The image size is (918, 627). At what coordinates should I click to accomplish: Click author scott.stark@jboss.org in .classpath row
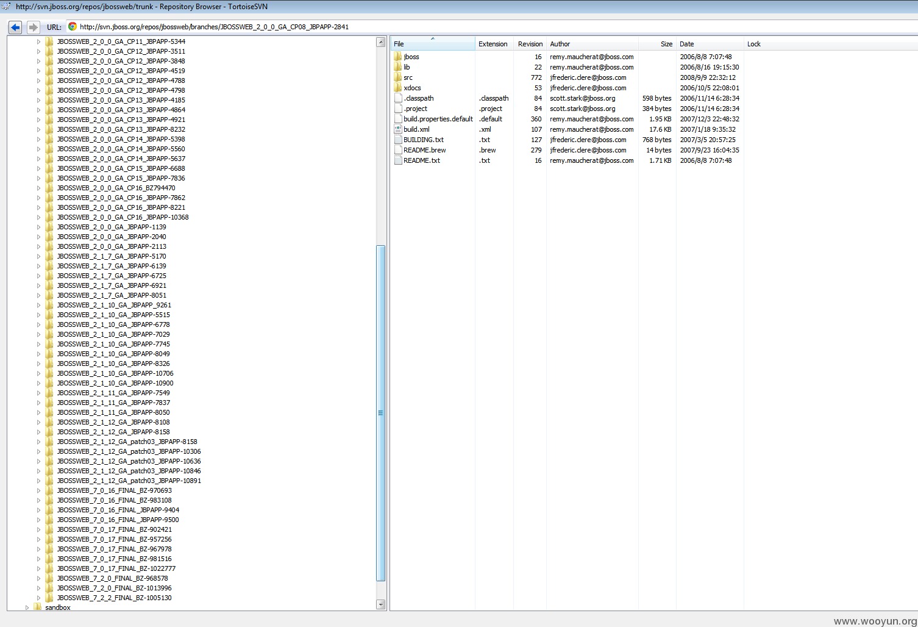tap(583, 98)
